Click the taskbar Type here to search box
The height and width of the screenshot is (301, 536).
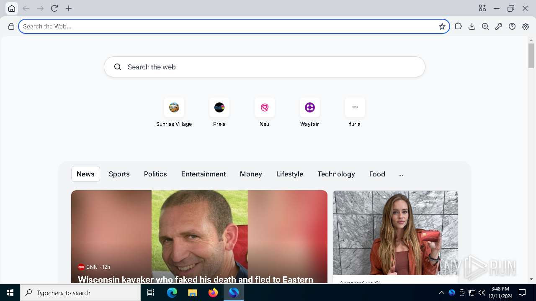coord(80,293)
